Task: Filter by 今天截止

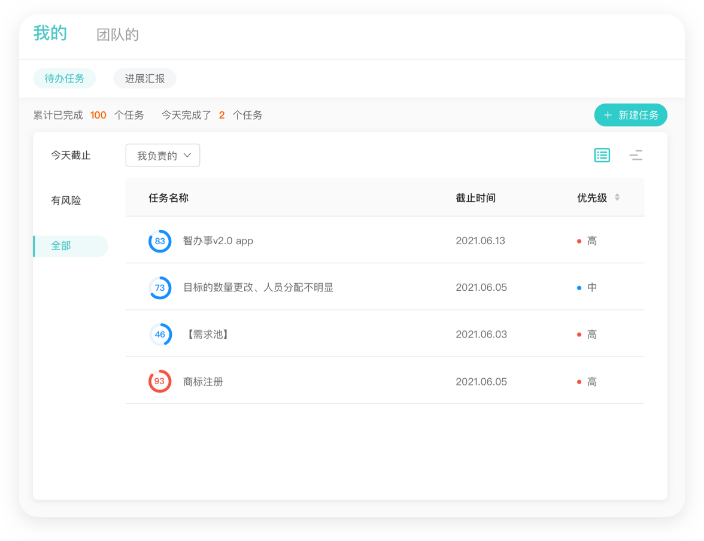Action: pos(71,156)
